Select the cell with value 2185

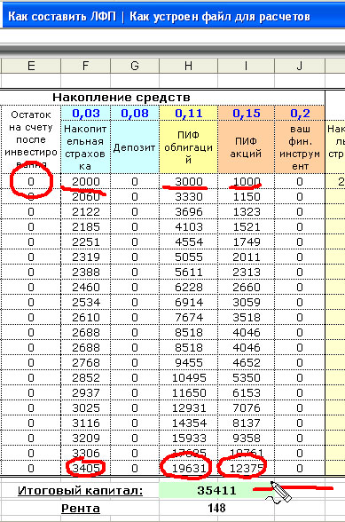(x=85, y=226)
